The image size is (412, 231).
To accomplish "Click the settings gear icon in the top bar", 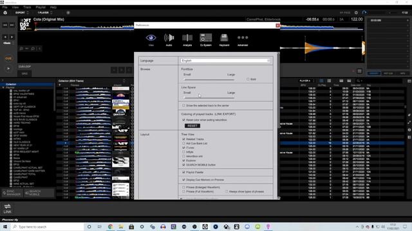I will [356, 13].
